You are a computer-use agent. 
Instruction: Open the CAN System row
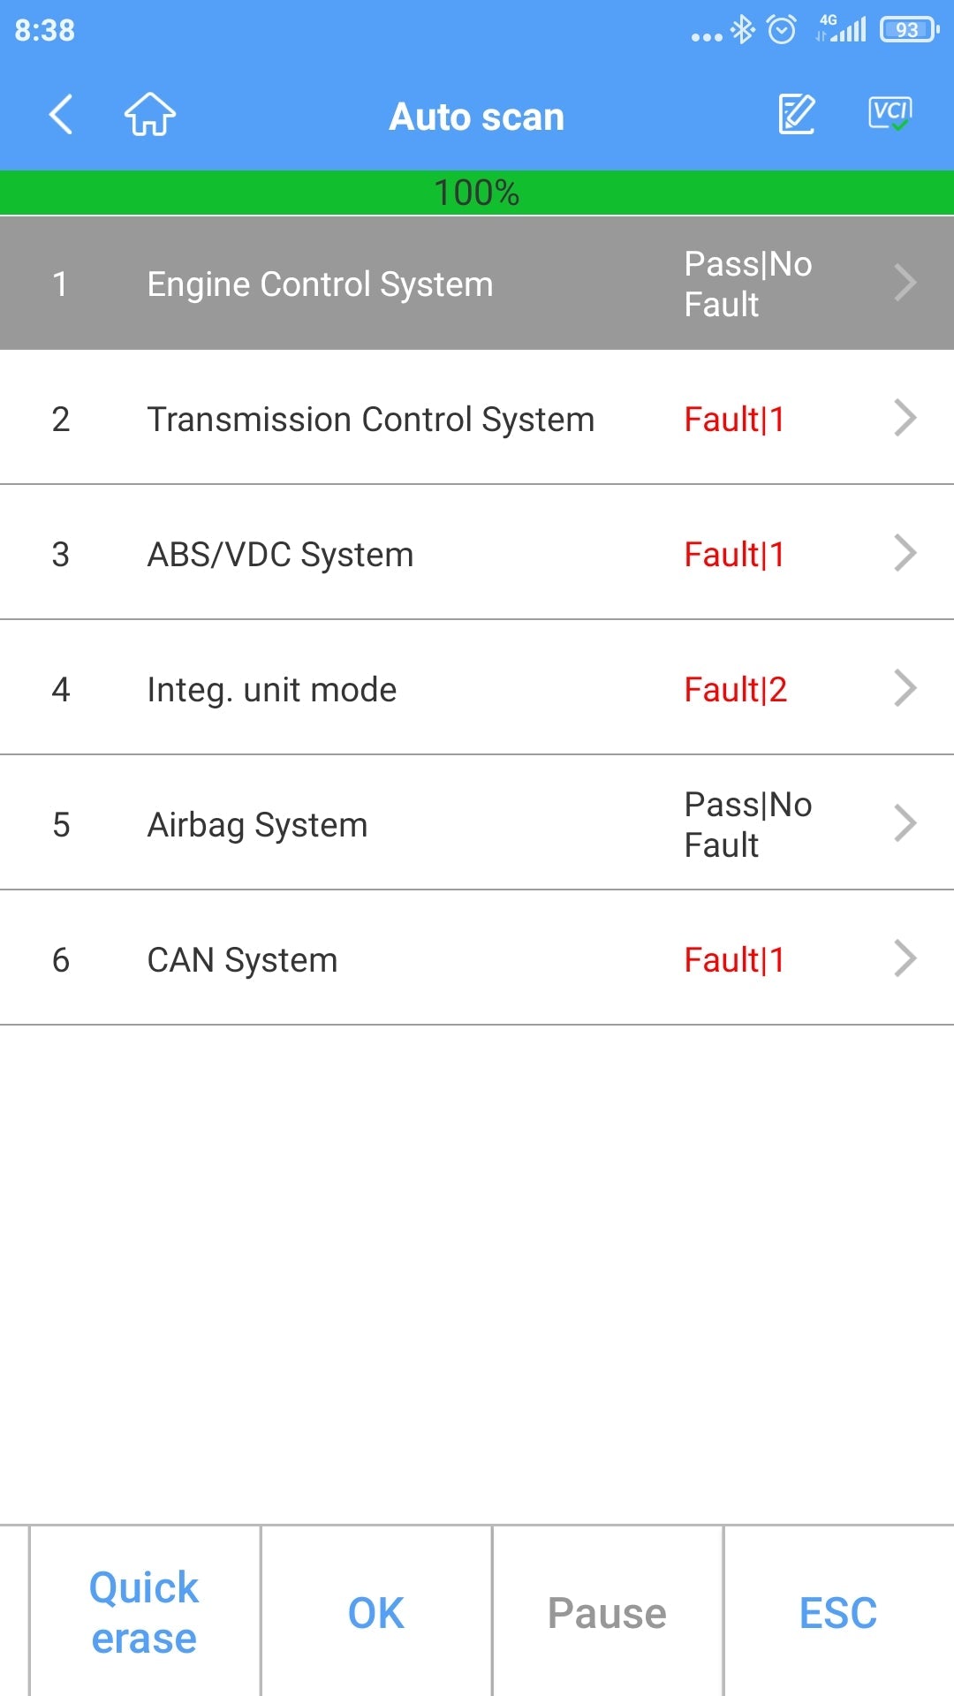coord(477,959)
